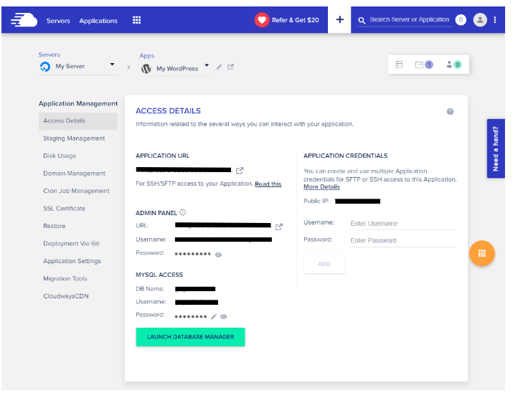Open Cron Job Management
513x398 pixels.
[76, 191]
